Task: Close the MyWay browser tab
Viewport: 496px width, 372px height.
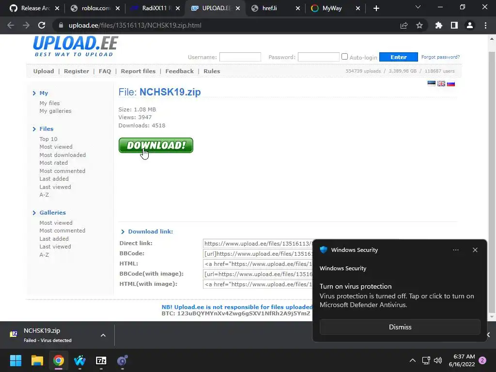Action: [358, 8]
